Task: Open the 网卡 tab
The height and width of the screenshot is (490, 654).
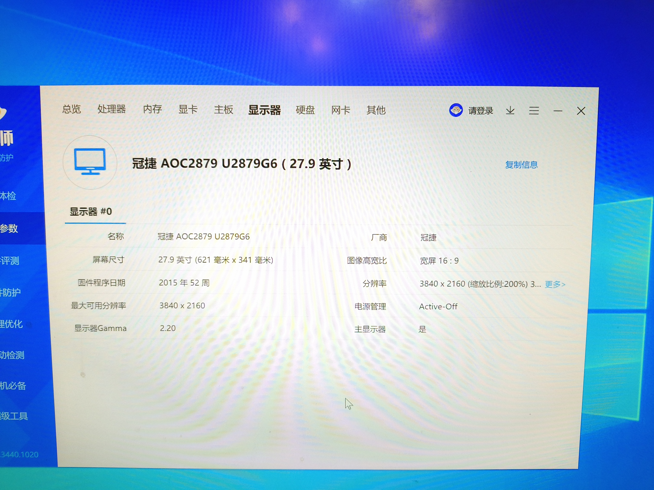Action: (x=341, y=110)
